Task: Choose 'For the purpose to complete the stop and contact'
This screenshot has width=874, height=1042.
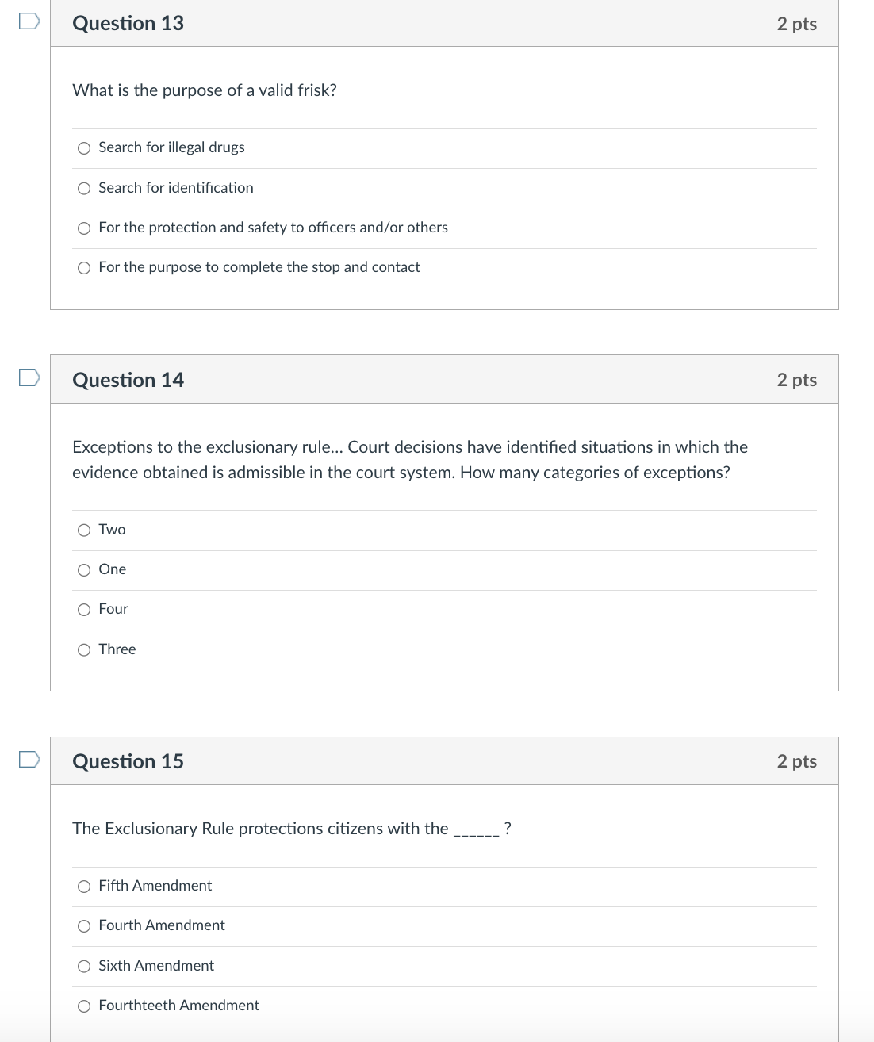Action: click(x=83, y=267)
